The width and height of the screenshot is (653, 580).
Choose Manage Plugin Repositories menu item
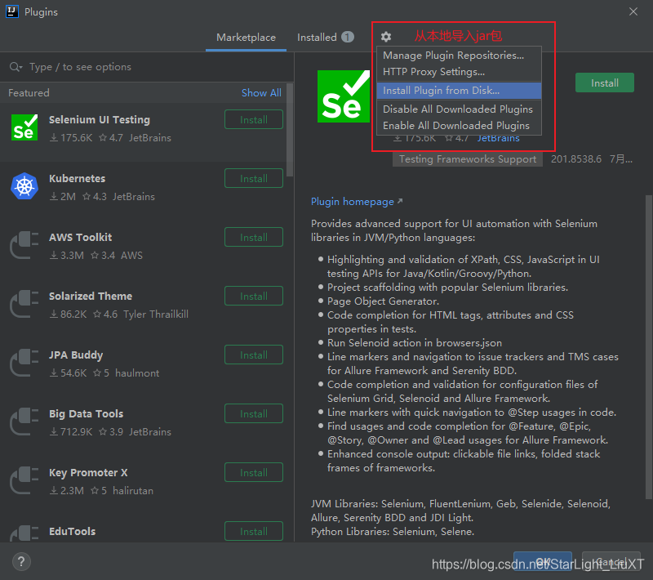459,55
